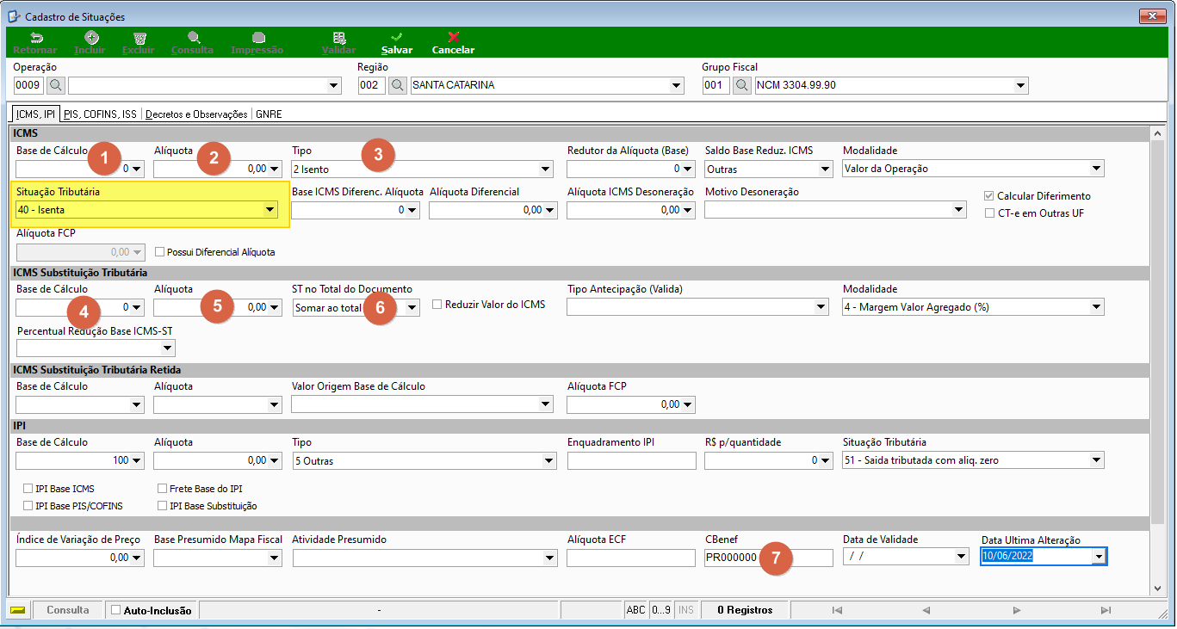Click the ABC status bar indicator
The width and height of the screenshot is (1177, 629).
pos(635,610)
